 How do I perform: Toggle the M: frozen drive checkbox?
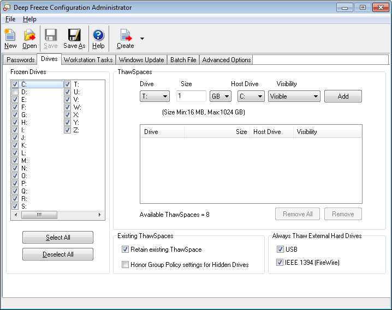click(x=15, y=161)
